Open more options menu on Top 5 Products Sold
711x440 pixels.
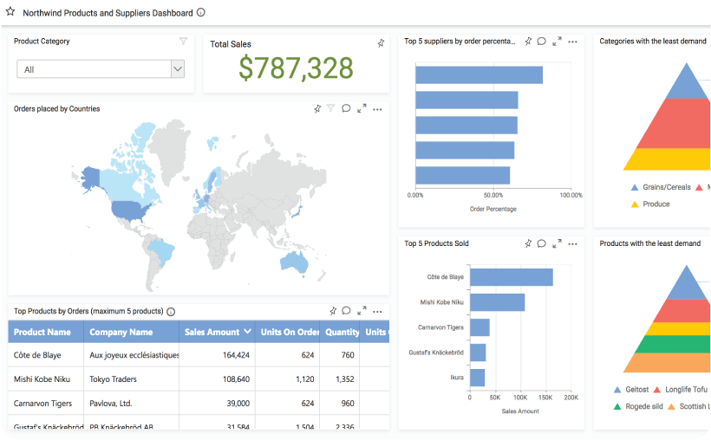click(x=572, y=244)
